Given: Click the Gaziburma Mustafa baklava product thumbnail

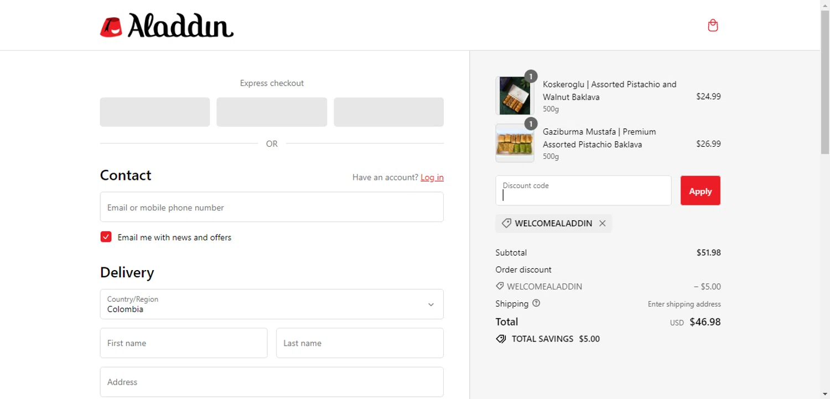Looking at the screenshot, I should pyautogui.click(x=515, y=143).
